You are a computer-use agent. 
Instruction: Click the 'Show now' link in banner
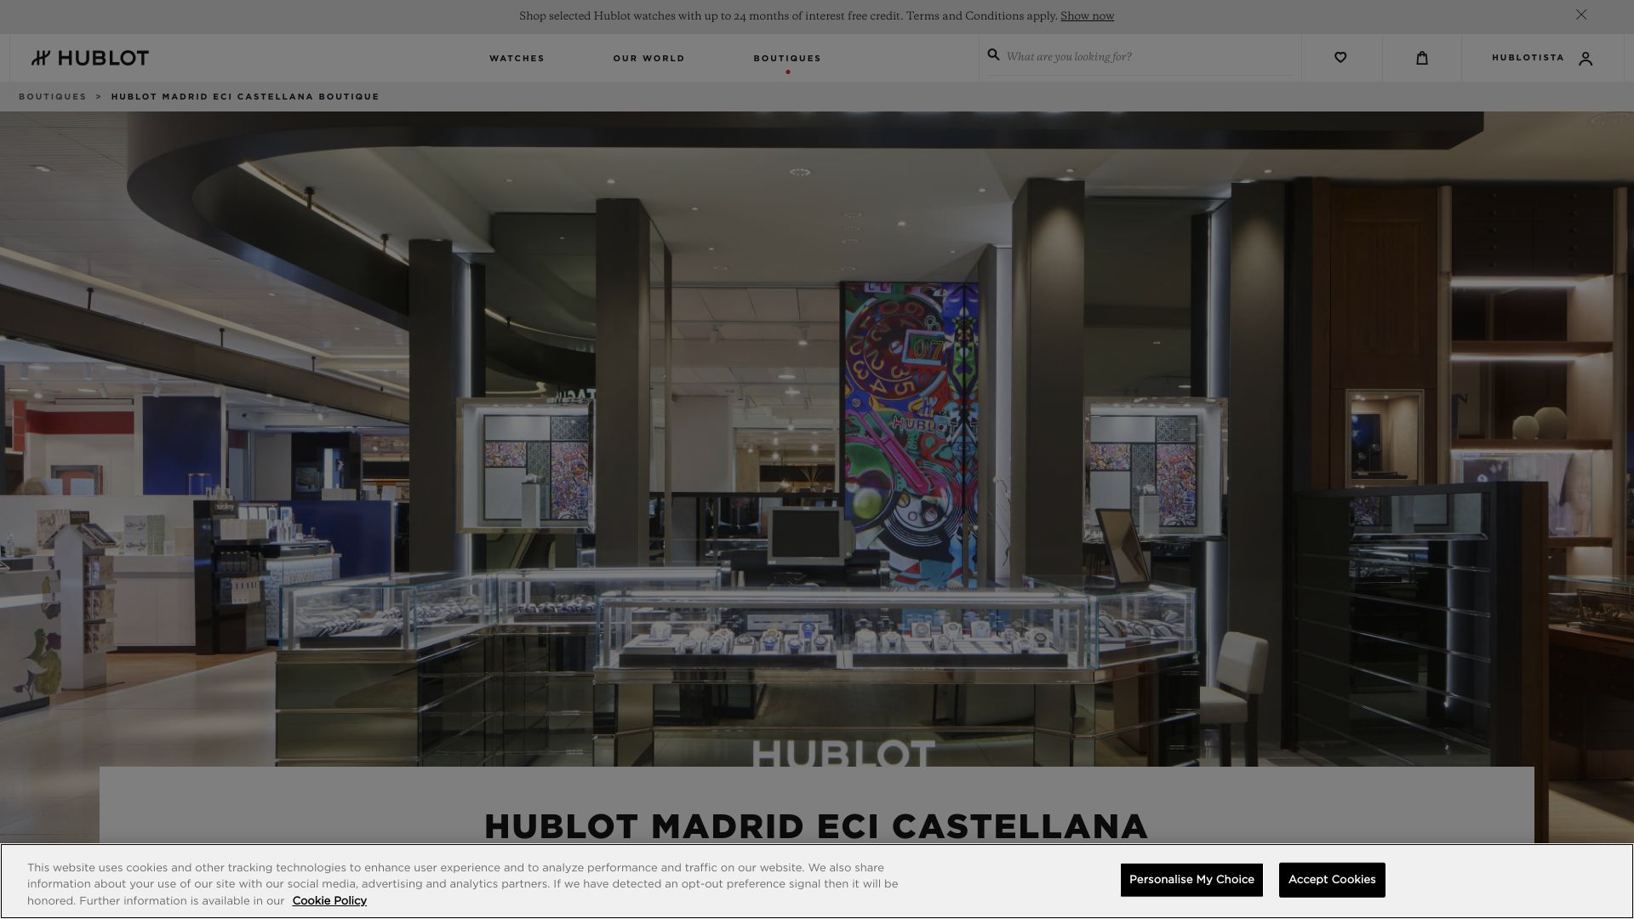click(x=1087, y=16)
